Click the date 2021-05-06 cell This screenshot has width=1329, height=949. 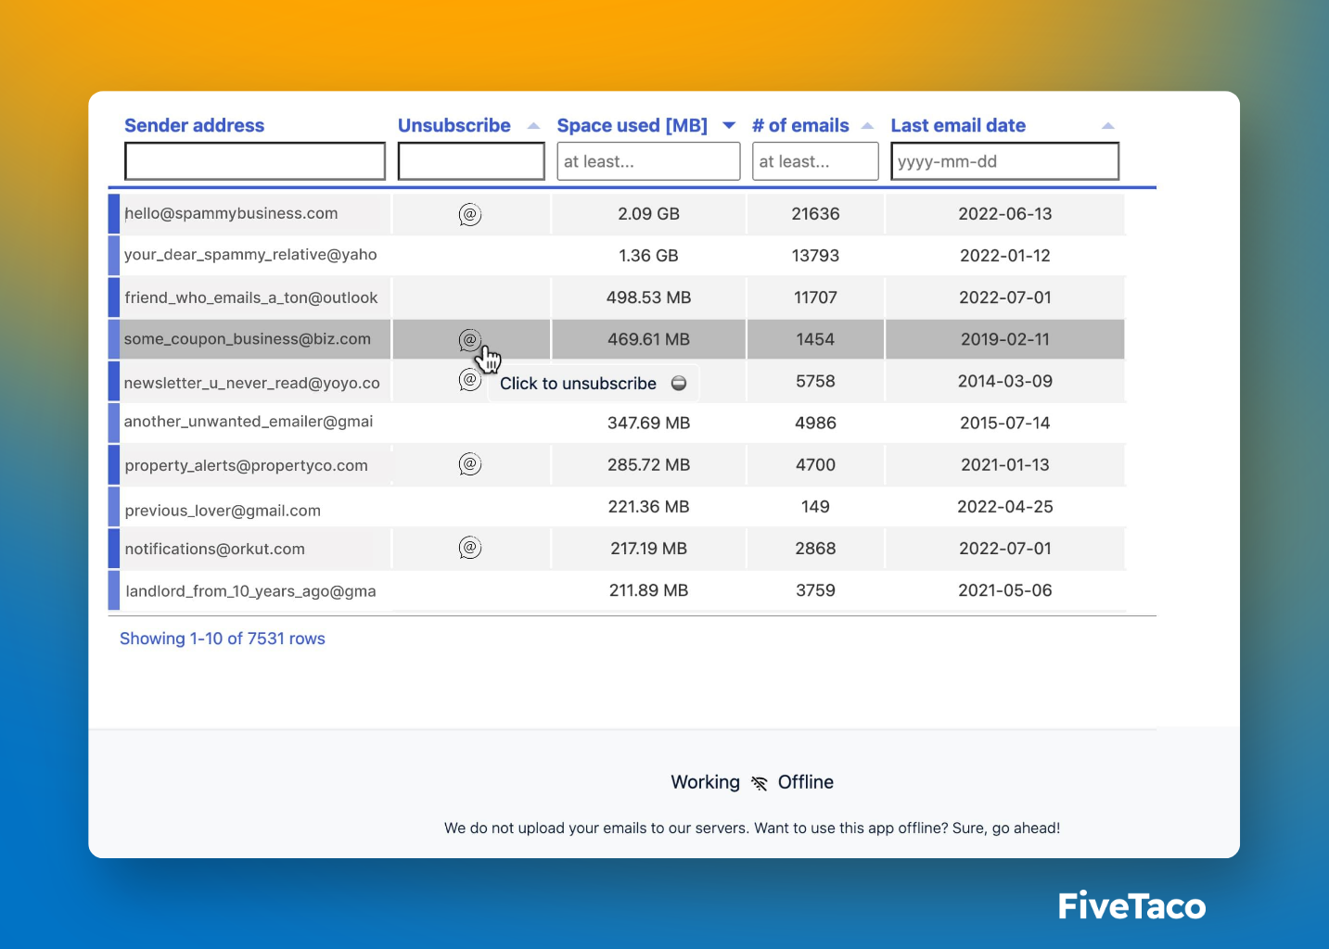point(1005,590)
